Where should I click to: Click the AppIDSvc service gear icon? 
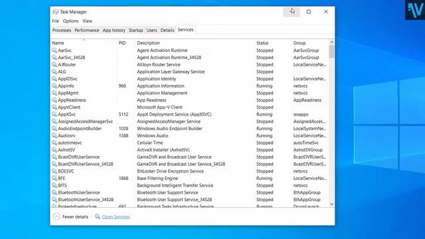coord(54,78)
